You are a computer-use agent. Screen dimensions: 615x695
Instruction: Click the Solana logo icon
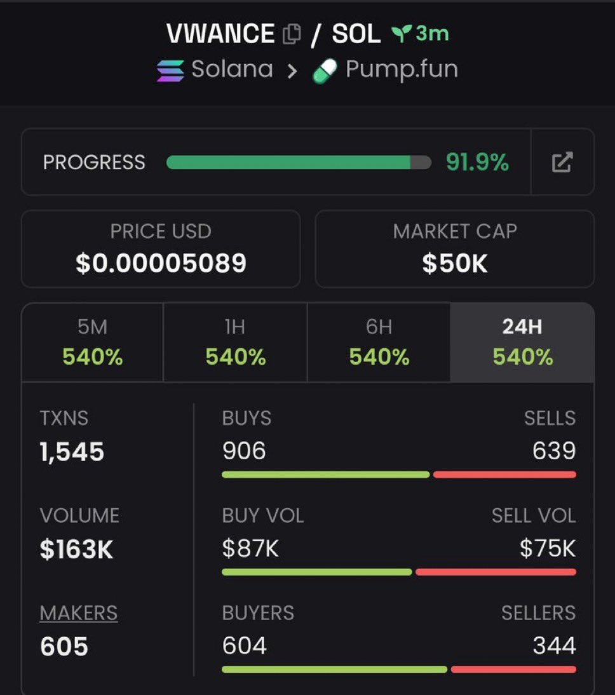coord(170,70)
